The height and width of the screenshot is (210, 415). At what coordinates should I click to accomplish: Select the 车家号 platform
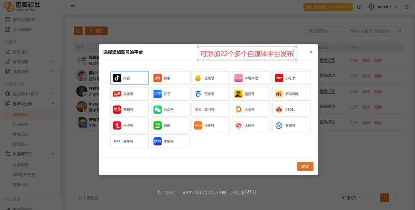click(x=170, y=141)
